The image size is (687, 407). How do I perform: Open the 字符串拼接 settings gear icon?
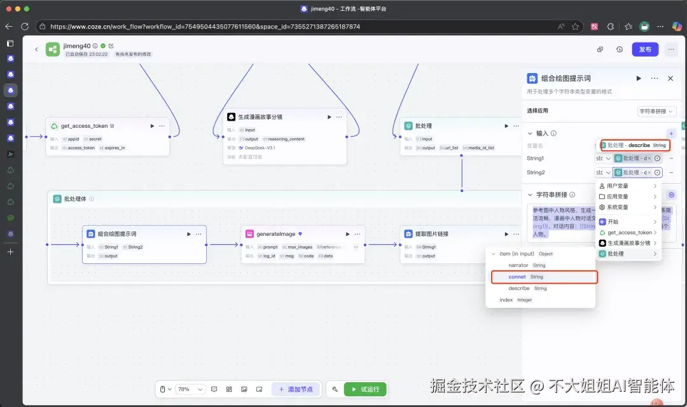point(671,195)
